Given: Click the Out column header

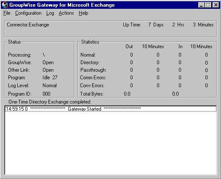Looking at the screenshot, I should [129, 47].
